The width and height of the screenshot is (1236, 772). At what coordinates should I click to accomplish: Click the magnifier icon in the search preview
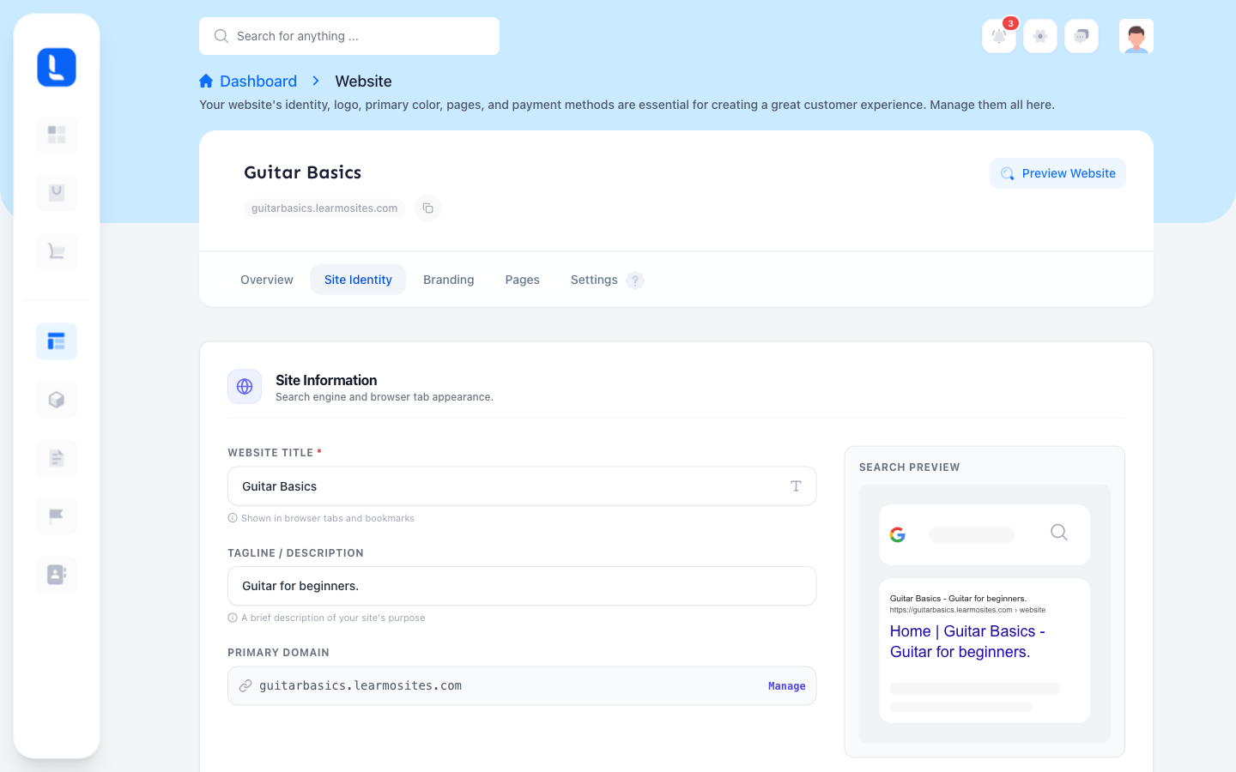[1059, 533]
